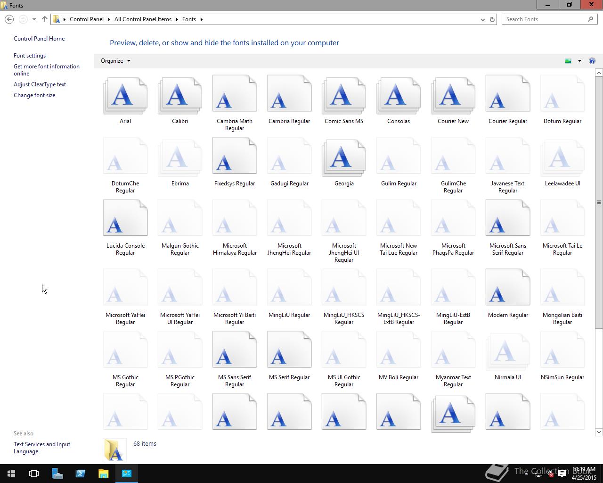Viewport: 603px width, 483px height.
Task: Select the Courier New font icon
Action: [x=453, y=96]
